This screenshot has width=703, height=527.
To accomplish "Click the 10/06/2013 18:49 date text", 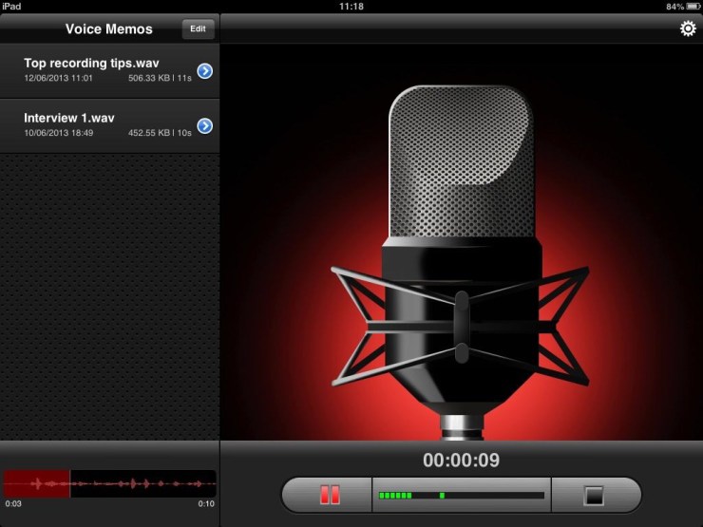I will tap(58, 133).
